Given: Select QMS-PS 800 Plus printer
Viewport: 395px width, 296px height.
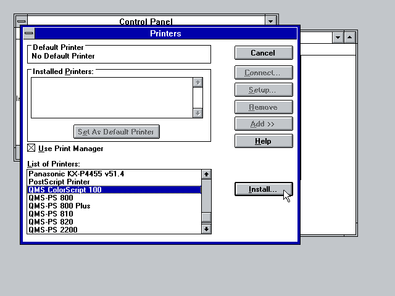Looking at the screenshot, I should click(114, 206).
